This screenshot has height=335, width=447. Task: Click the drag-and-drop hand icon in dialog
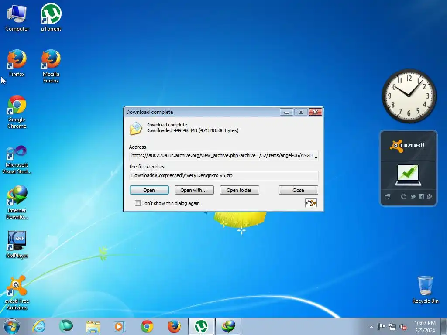click(311, 203)
